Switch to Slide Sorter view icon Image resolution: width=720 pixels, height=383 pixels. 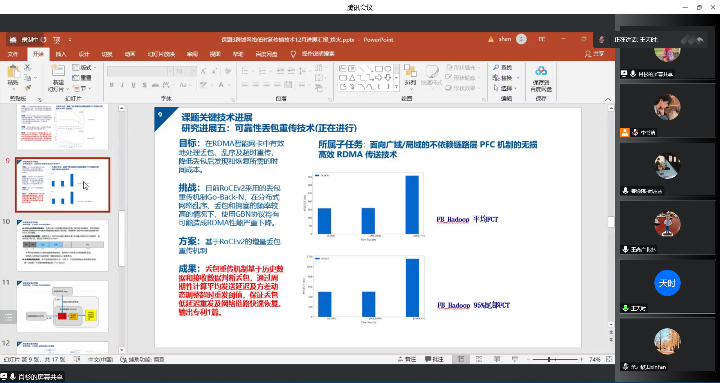click(x=479, y=359)
